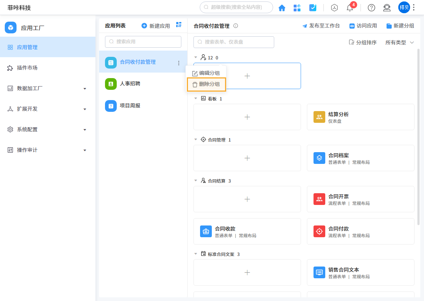Click the 分组排序 sort icon
The width and height of the screenshot is (424, 301).
coord(362,43)
